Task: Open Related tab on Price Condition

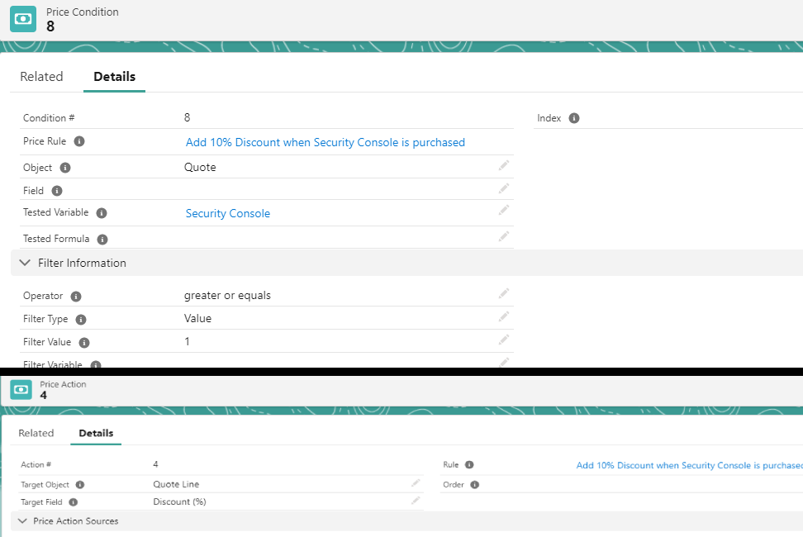Action: 41,77
